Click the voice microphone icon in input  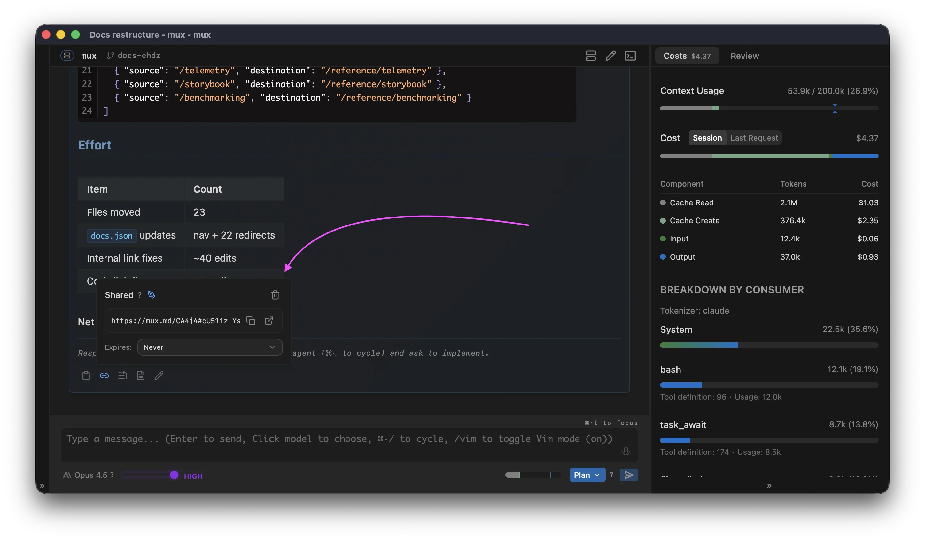[626, 451]
